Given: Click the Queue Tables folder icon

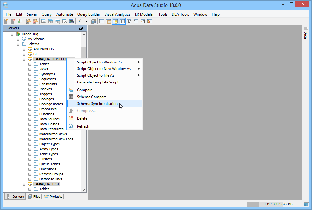Looking at the screenshot, I should pos(36,164).
